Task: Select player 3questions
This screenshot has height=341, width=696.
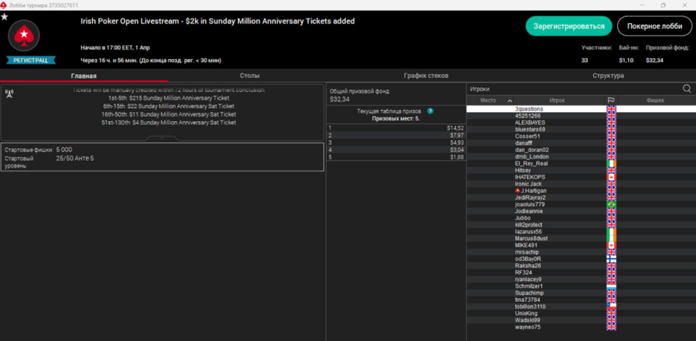Action: pyautogui.click(x=529, y=109)
